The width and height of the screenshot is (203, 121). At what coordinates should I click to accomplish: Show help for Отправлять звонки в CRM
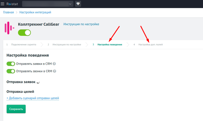pos(55,71)
